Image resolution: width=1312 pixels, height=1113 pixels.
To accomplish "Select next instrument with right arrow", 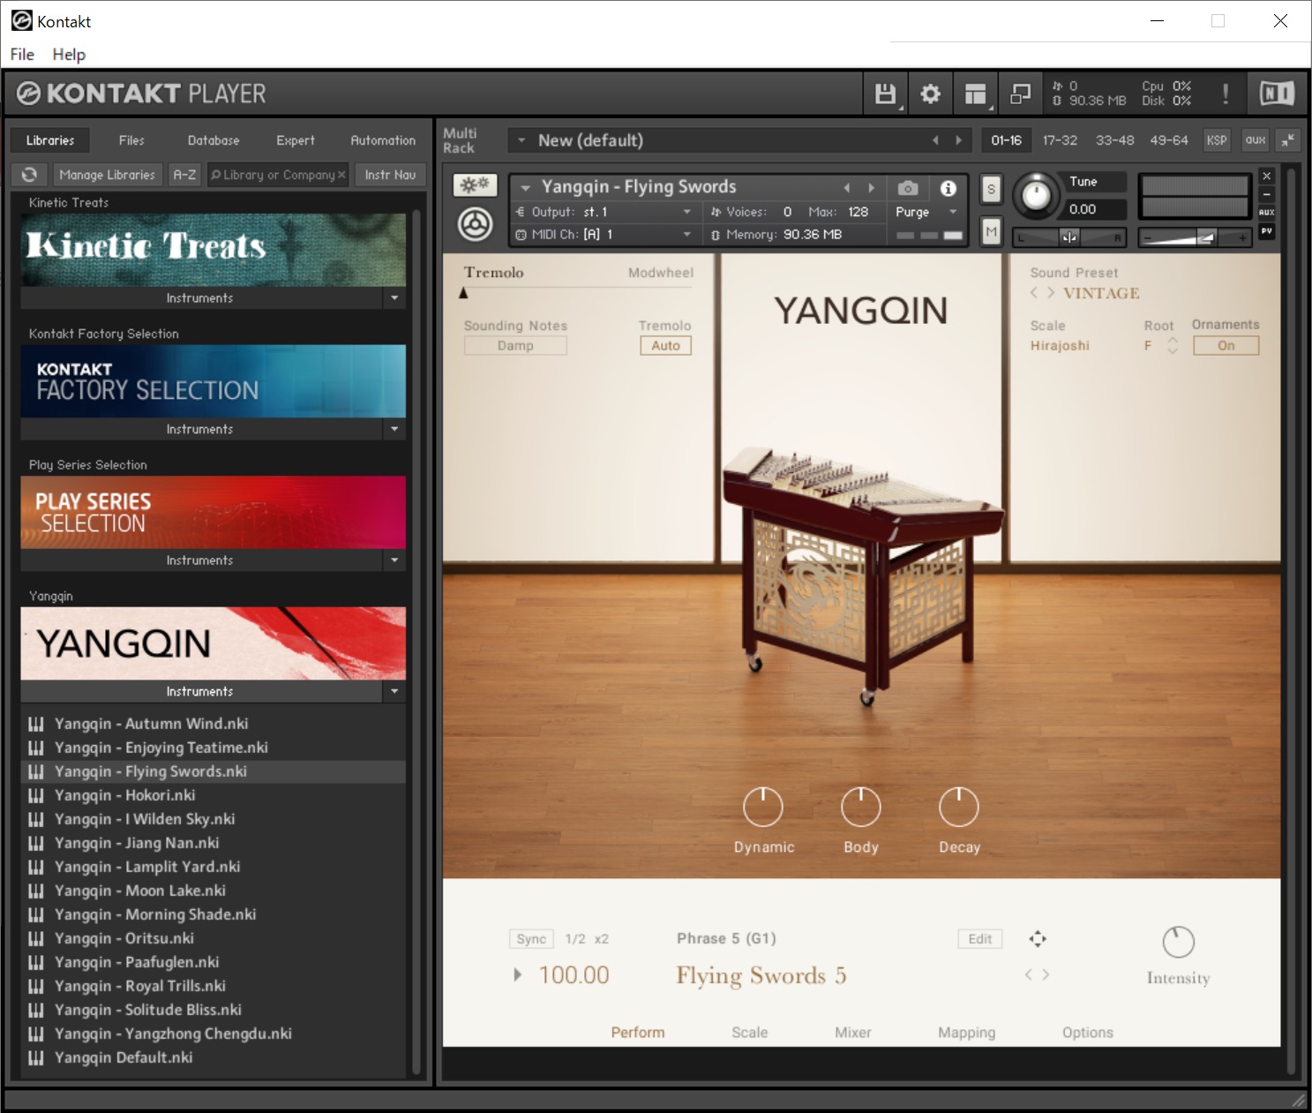I will tap(871, 188).
